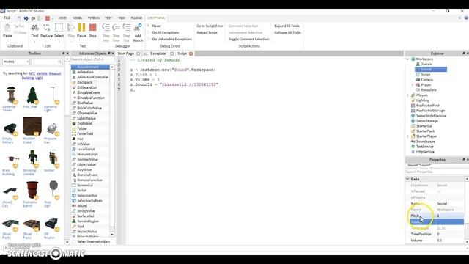Switch to the MODEL ribbon tab

(x=78, y=18)
